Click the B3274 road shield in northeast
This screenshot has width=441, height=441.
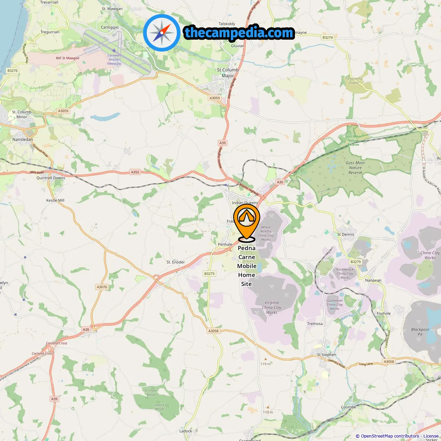(327, 37)
